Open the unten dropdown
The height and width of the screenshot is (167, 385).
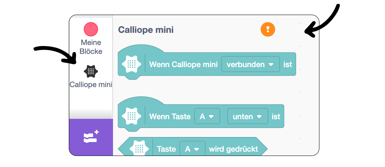tap(247, 116)
